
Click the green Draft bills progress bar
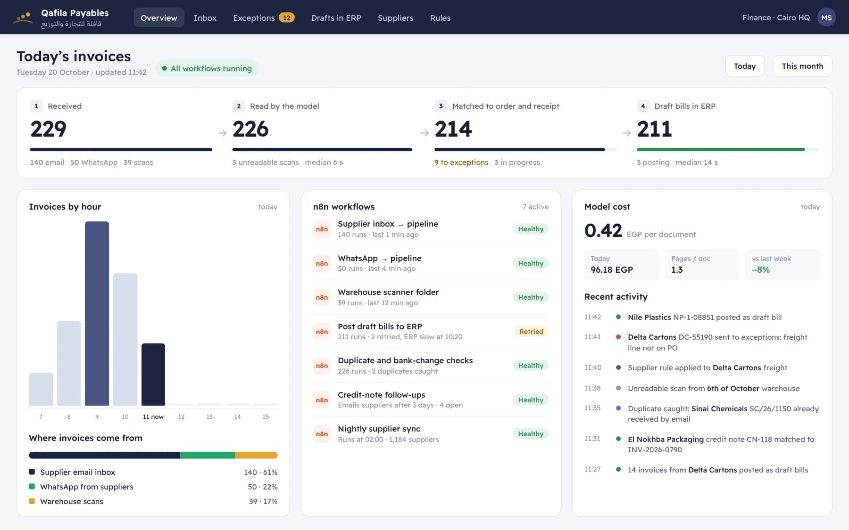click(720, 150)
